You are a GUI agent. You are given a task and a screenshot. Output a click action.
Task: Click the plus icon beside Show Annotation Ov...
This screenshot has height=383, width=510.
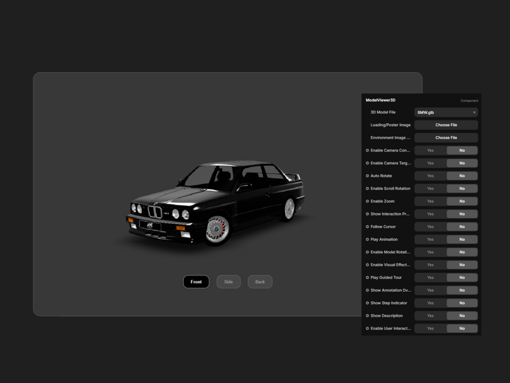click(x=367, y=290)
